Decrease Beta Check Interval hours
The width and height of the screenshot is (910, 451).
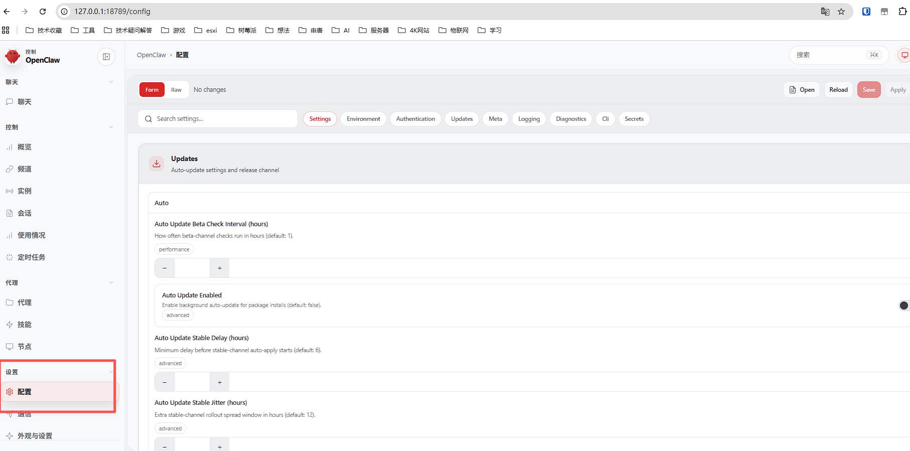pos(165,268)
